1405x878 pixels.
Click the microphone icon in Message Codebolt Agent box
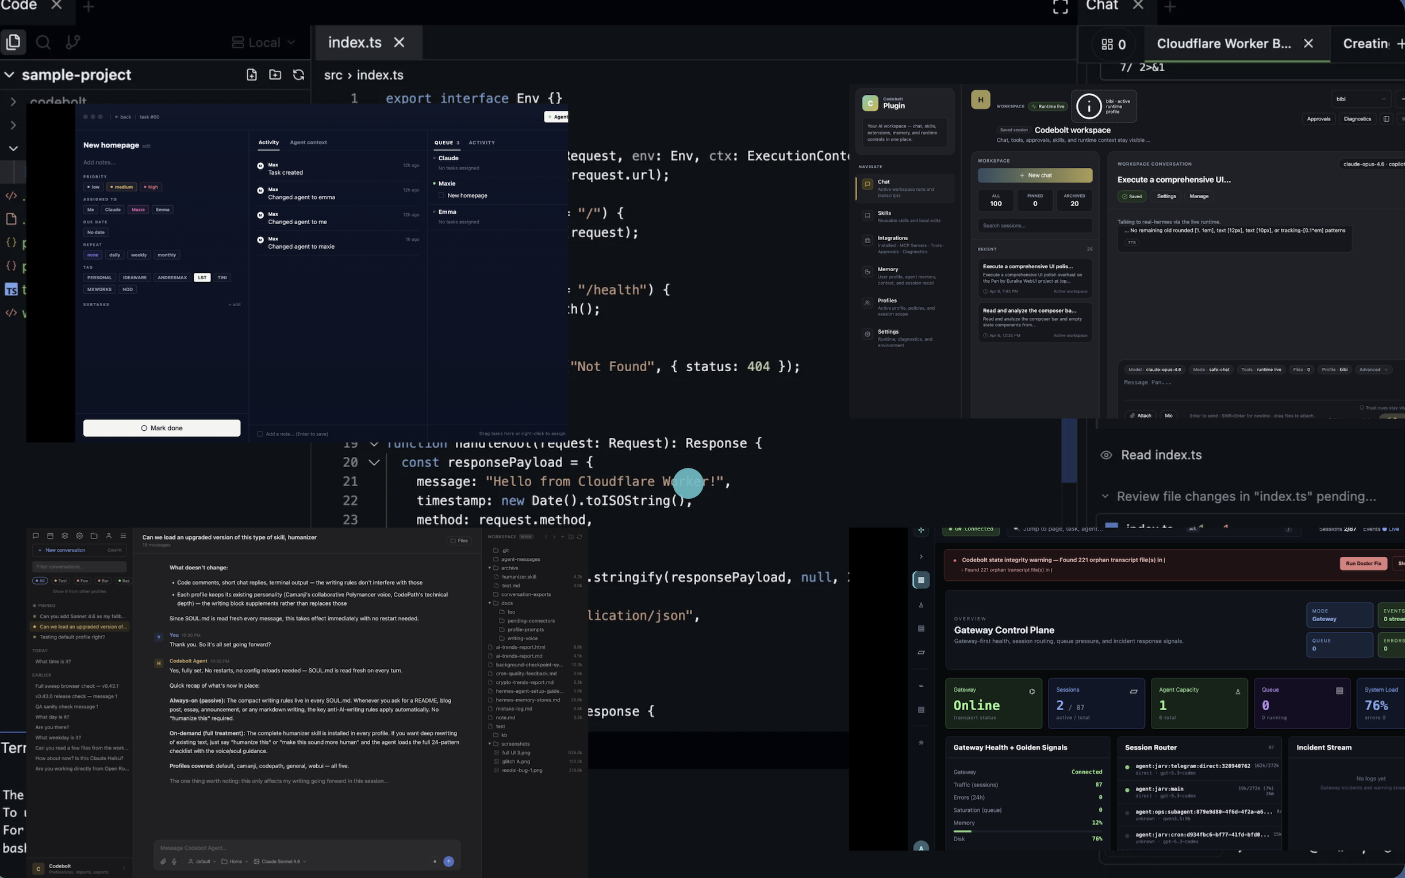174,862
